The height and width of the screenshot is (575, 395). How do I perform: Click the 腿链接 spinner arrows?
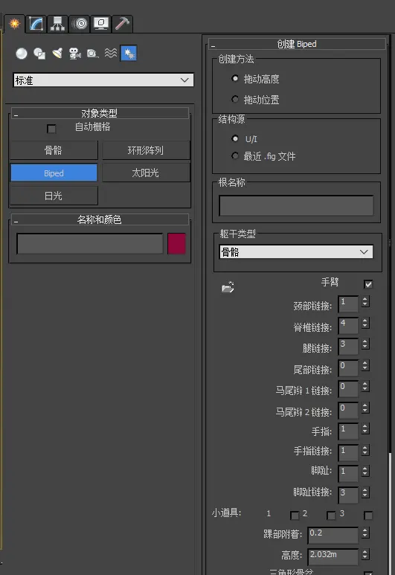point(365,344)
